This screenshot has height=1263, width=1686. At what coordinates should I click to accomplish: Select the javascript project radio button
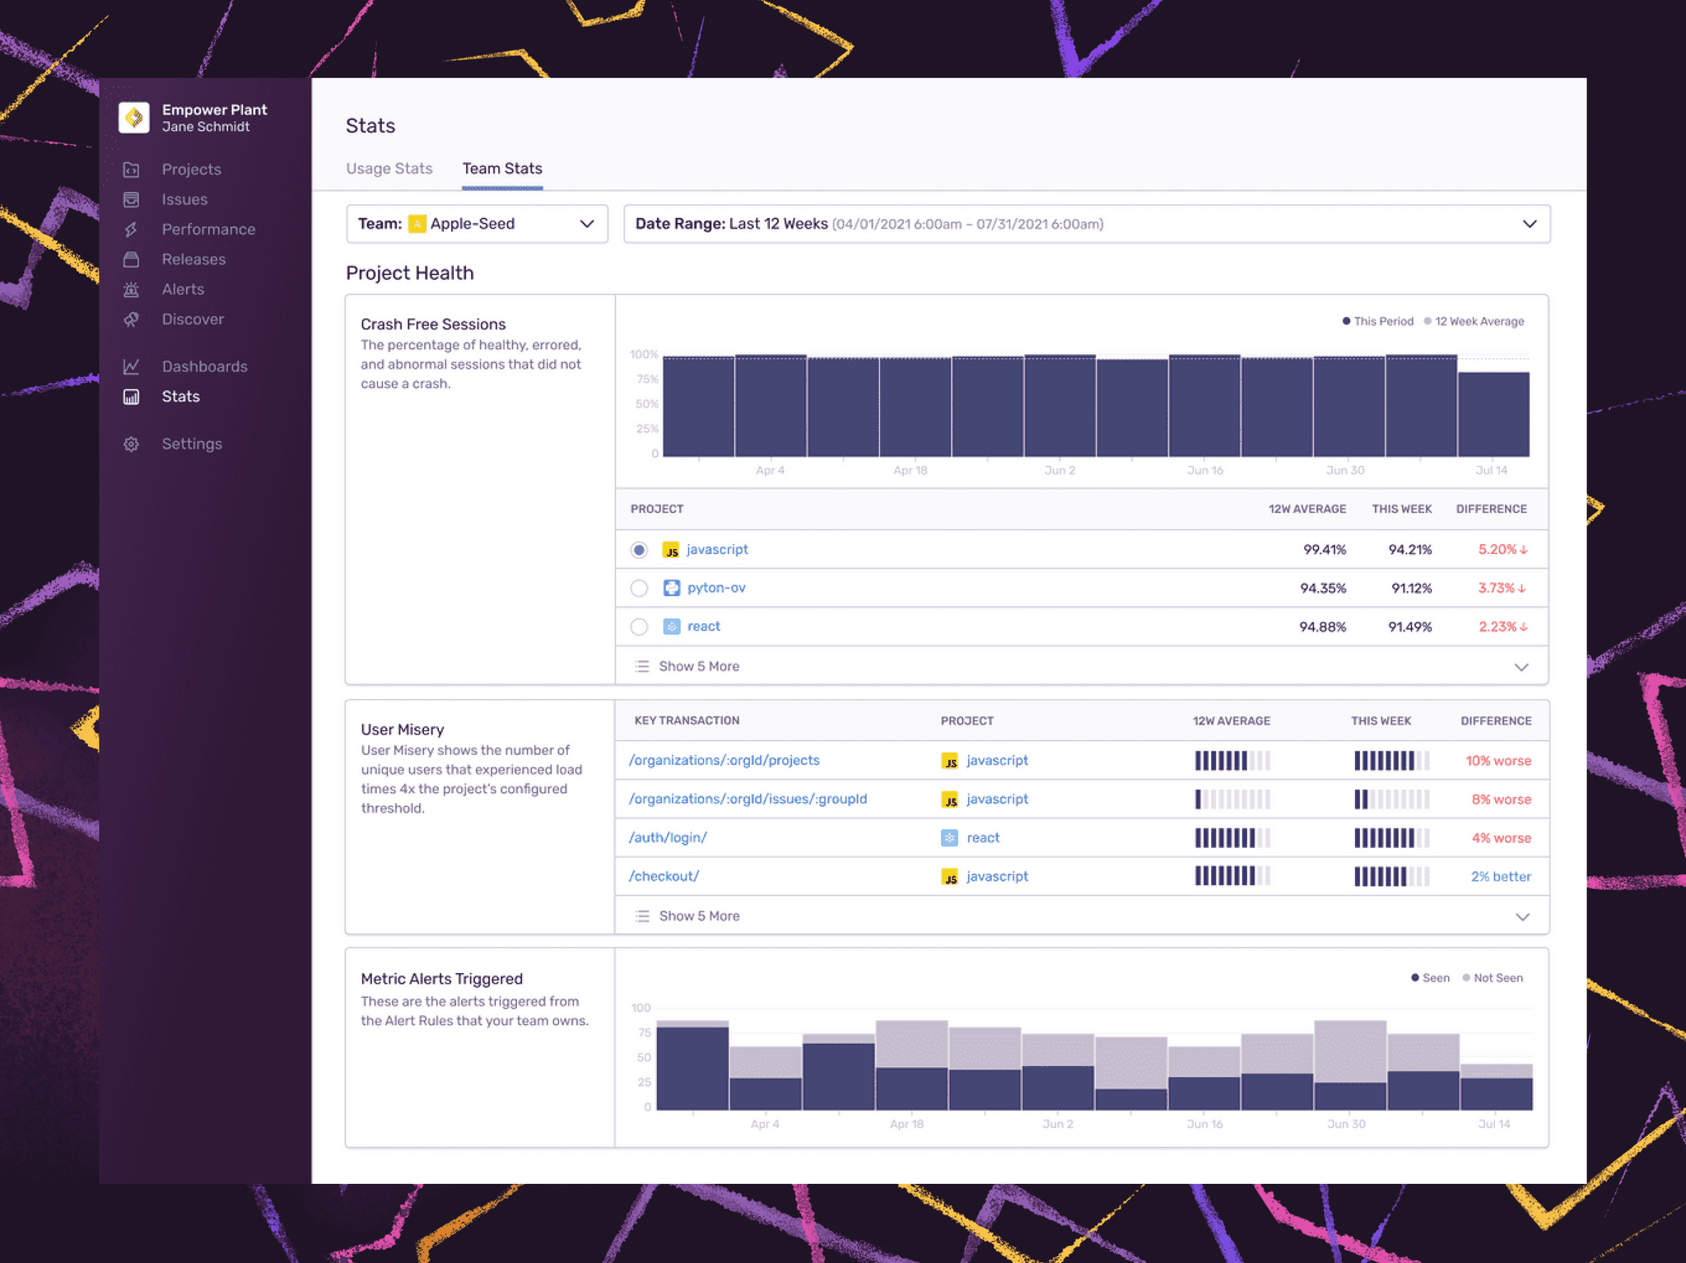coord(639,550)
